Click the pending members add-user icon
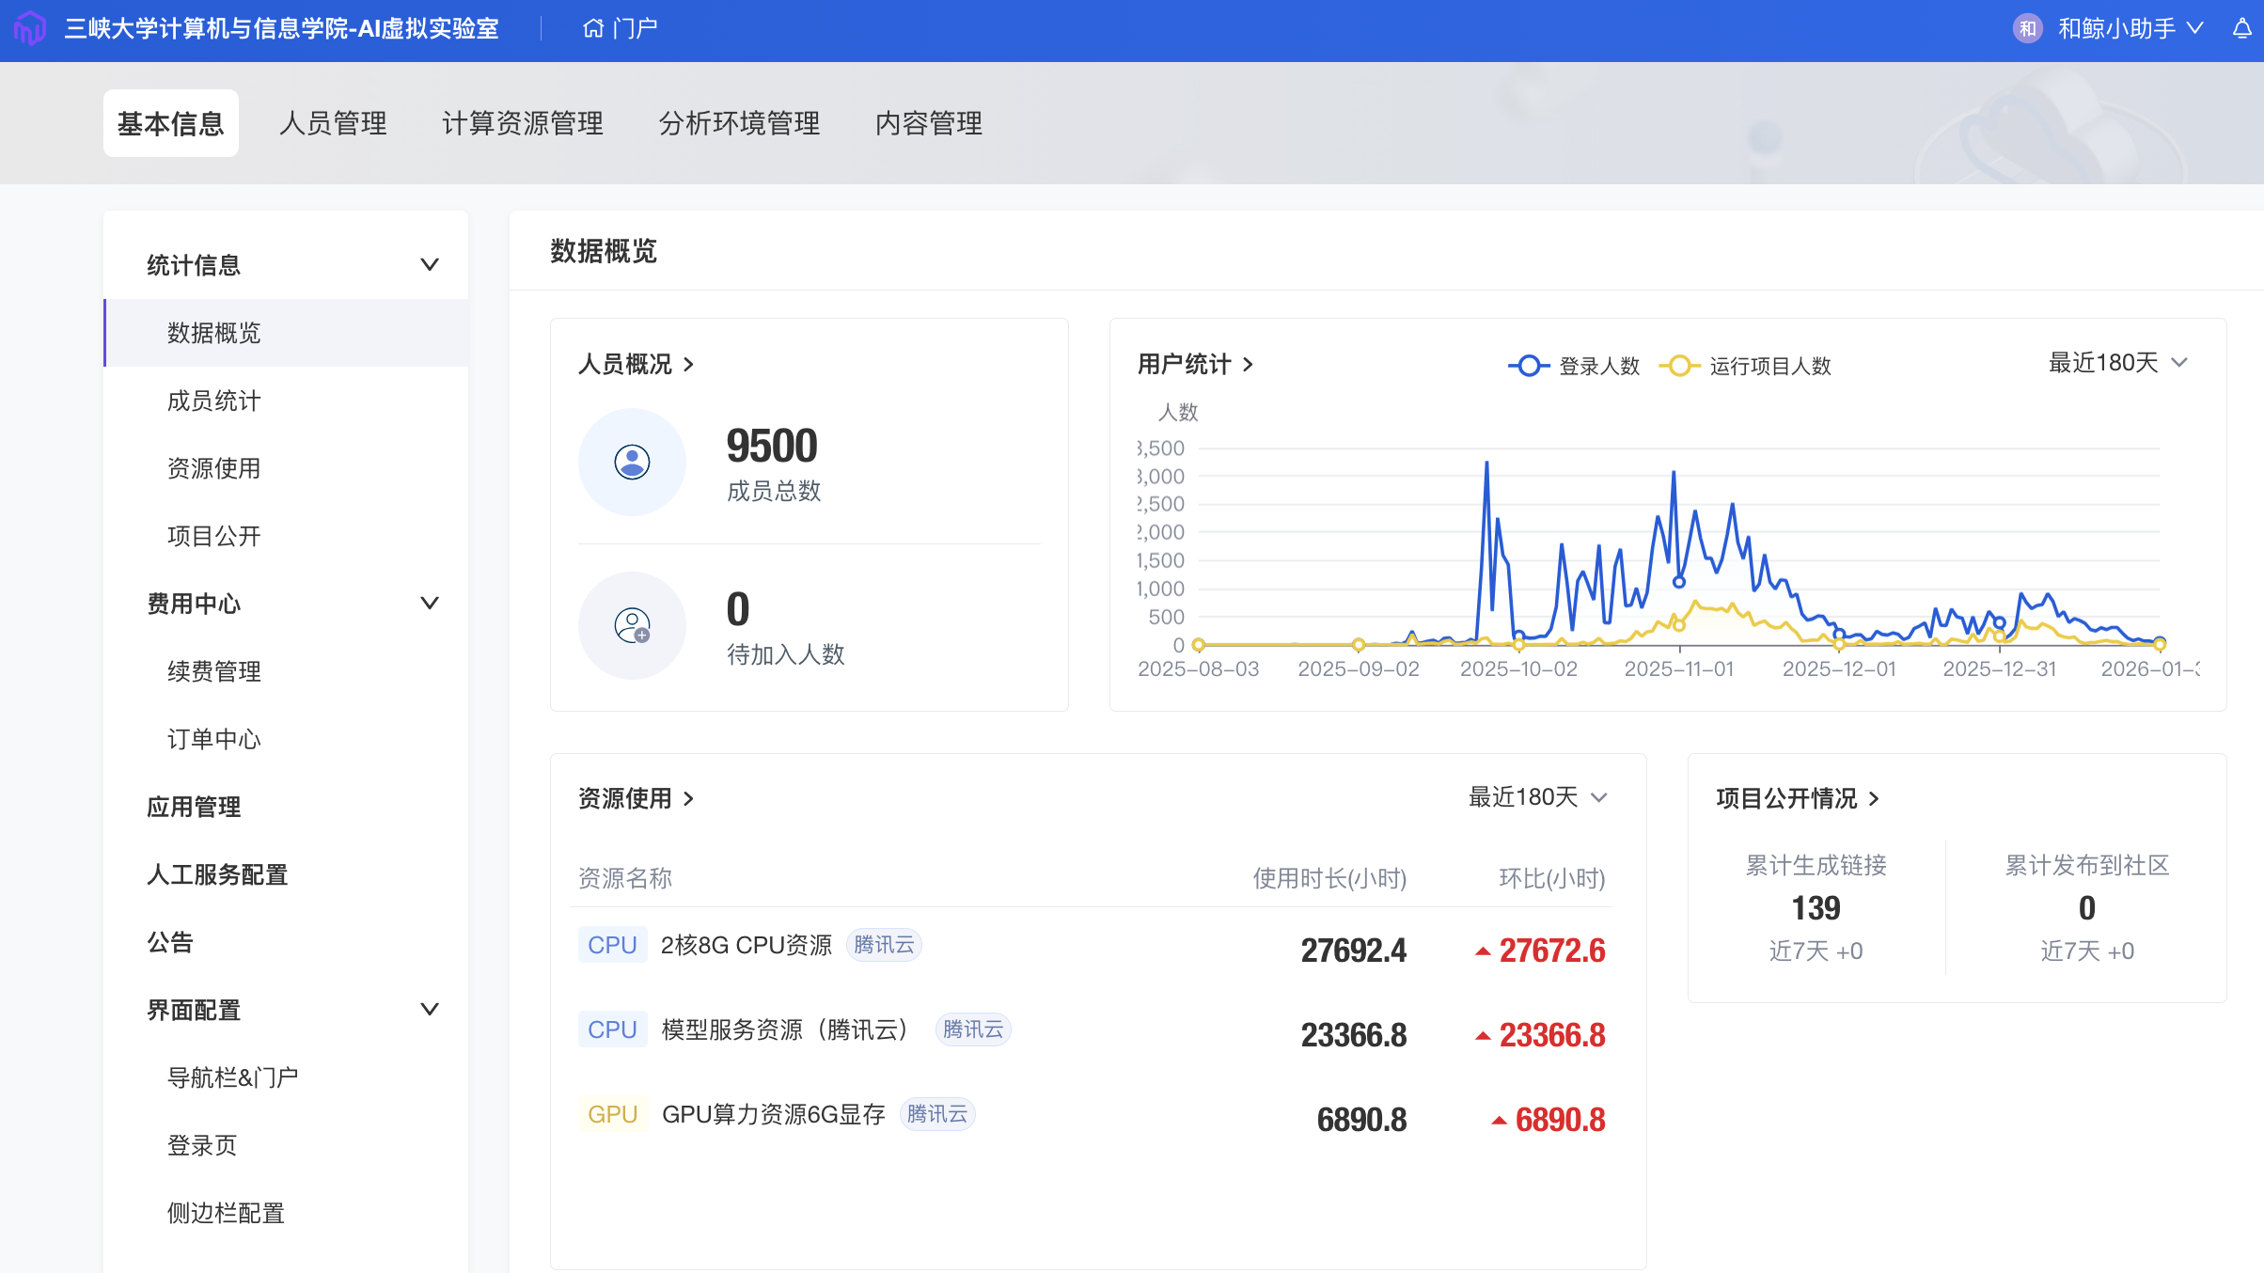Screen dimensions: 2264x1273 [632, 626]
